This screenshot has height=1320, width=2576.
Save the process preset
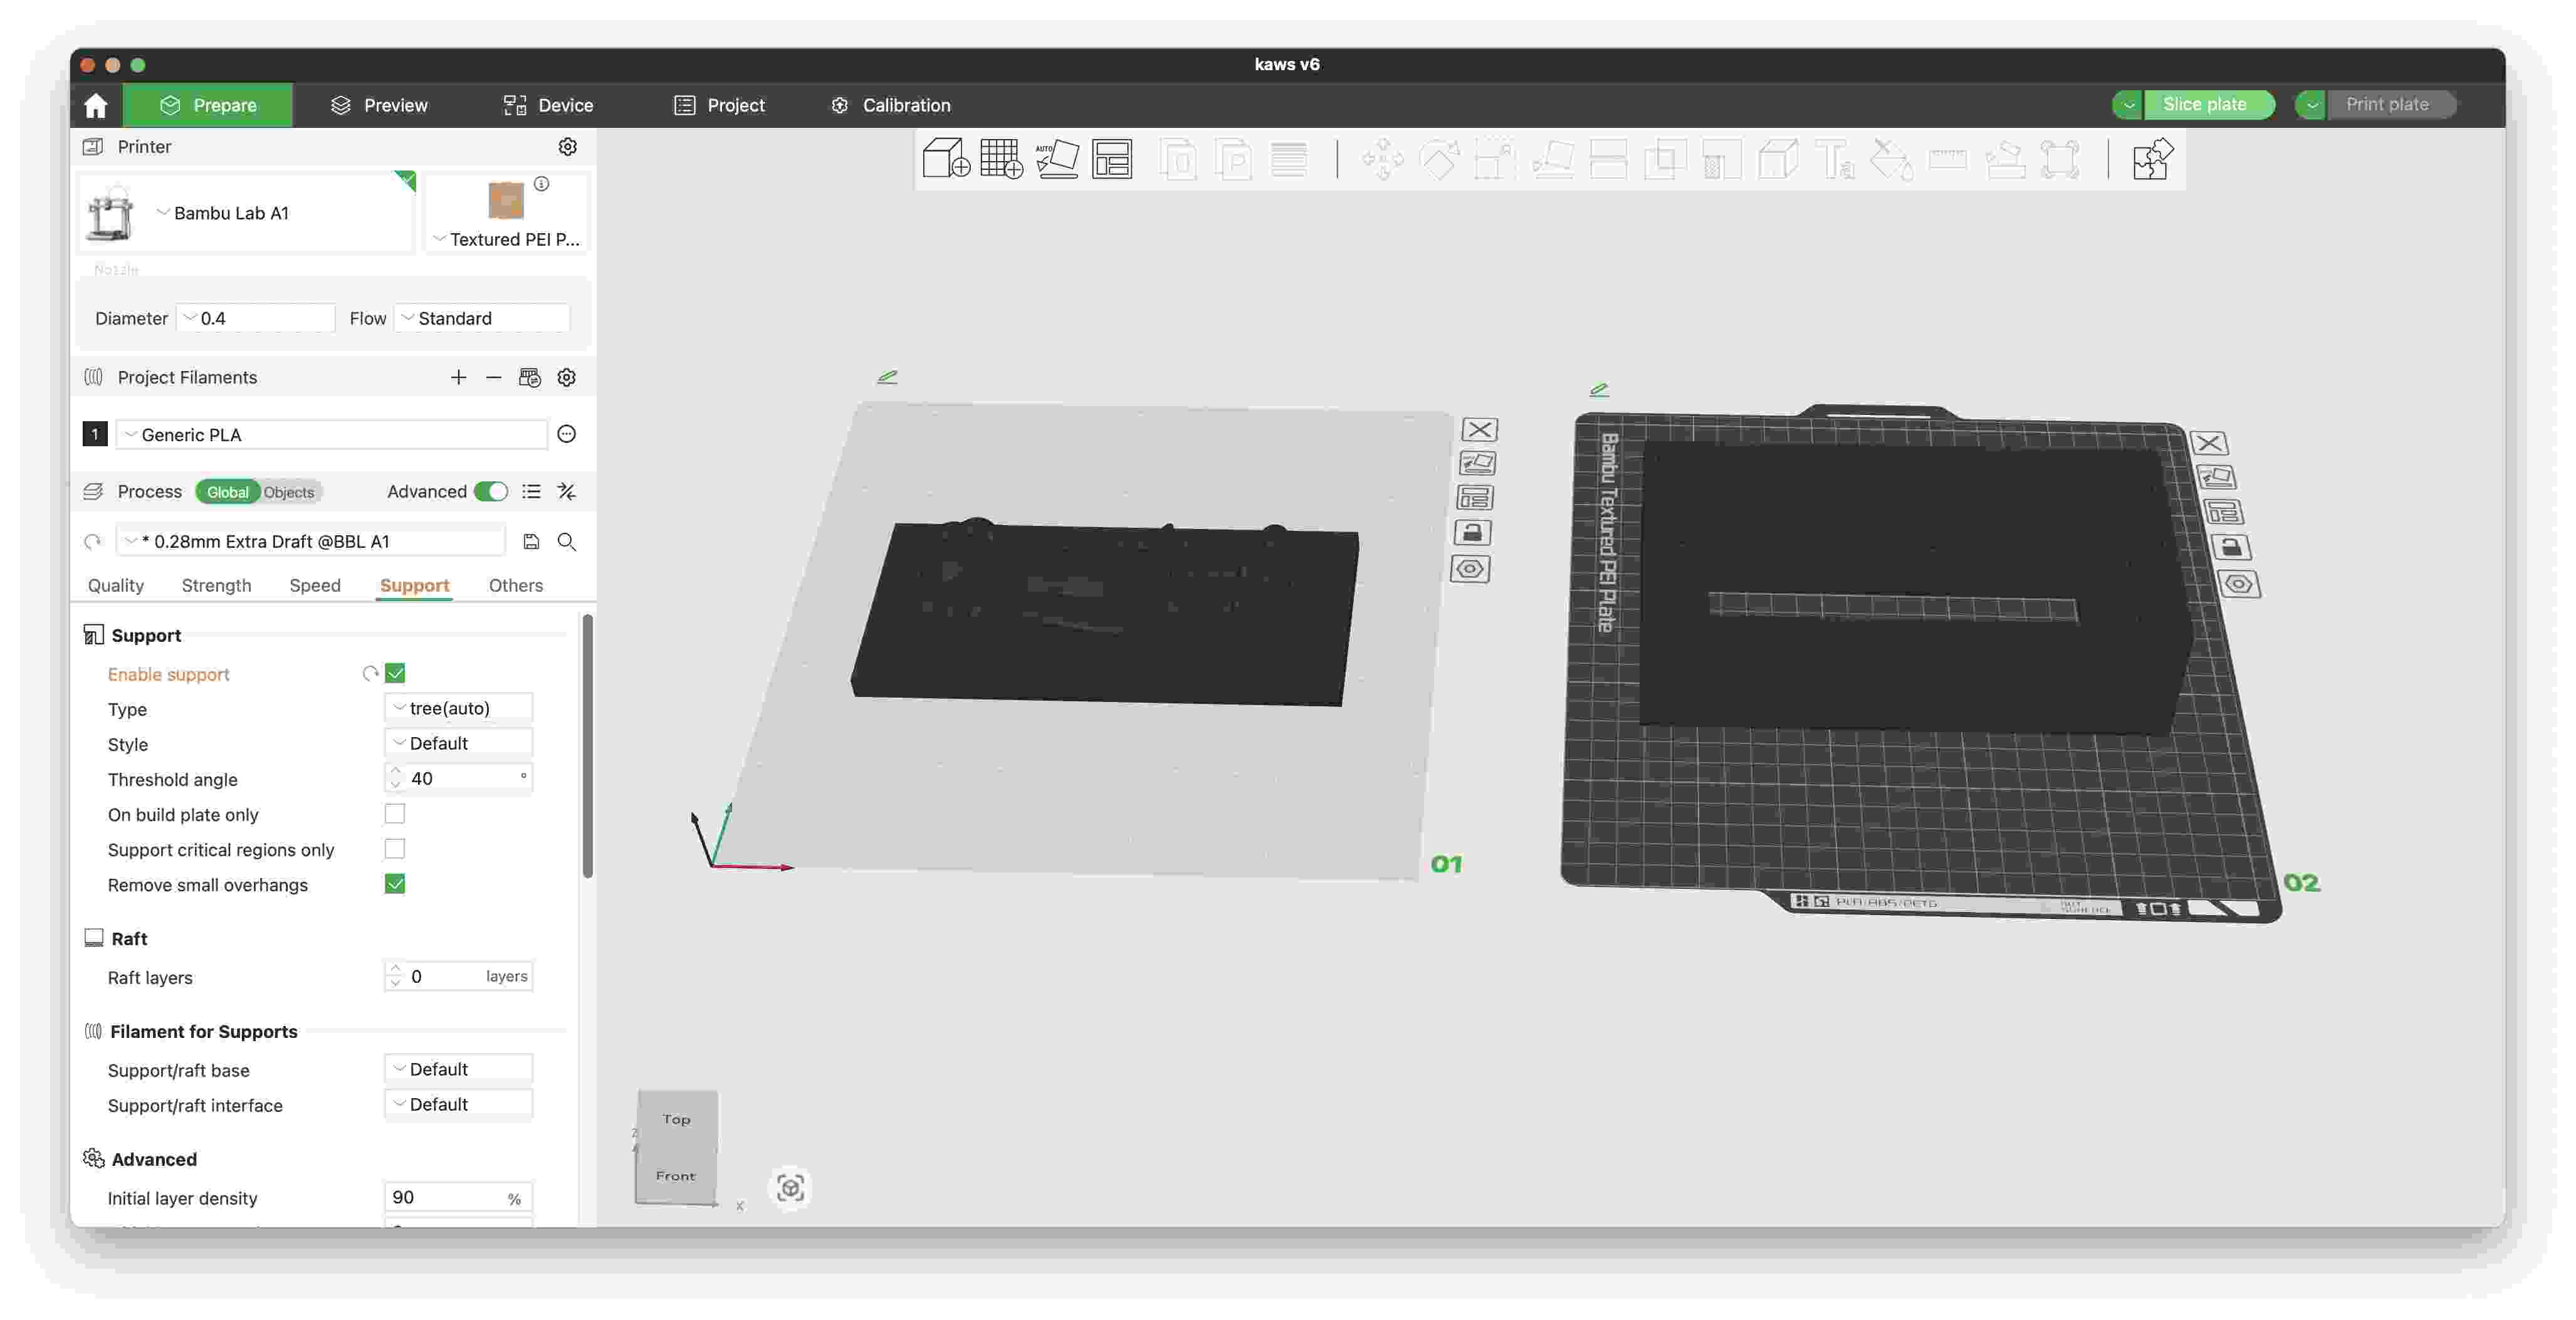(x=531, y=541)
